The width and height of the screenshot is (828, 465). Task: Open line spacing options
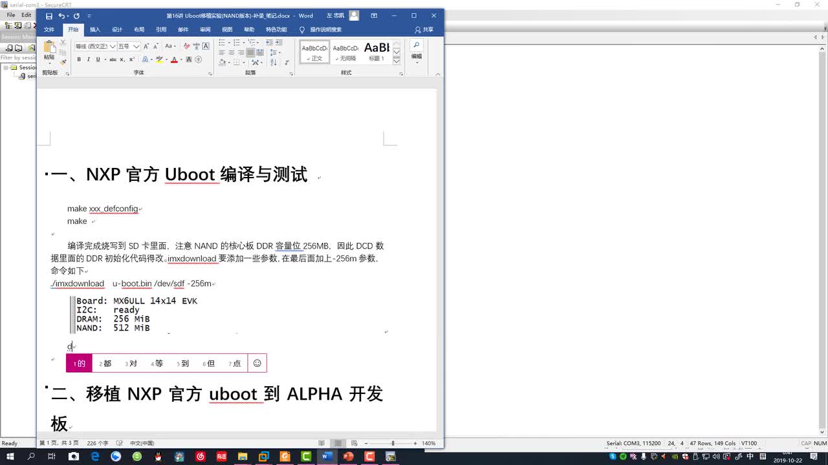click(274, 52)
